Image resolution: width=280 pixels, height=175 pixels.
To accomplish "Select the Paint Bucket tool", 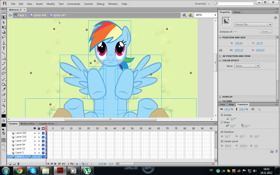I will [3, 84].
